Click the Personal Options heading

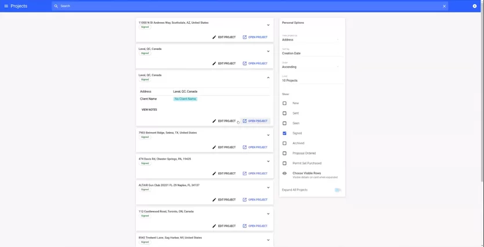point(293,23)
